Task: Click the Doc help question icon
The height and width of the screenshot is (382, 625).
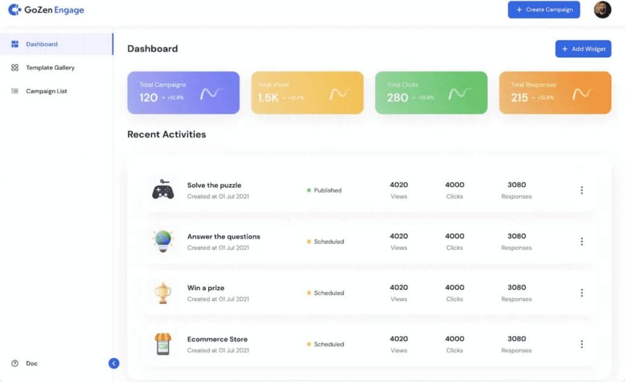Action: click(x=15, y=363)
